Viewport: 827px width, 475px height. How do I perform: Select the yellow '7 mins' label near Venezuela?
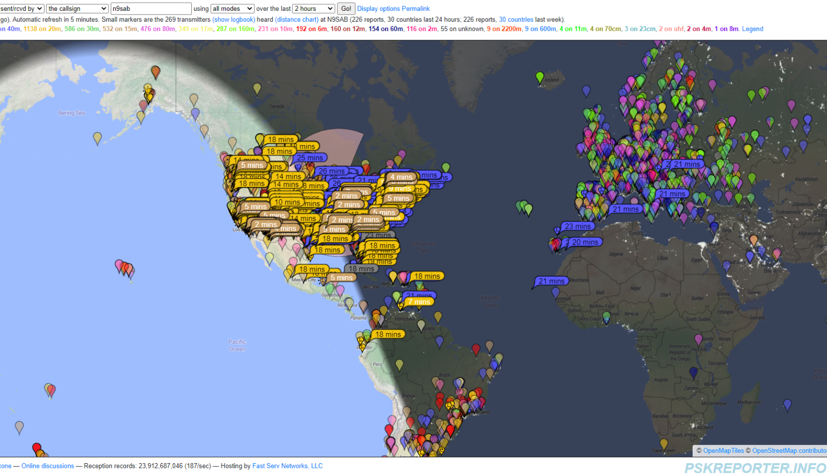(419, 302)
